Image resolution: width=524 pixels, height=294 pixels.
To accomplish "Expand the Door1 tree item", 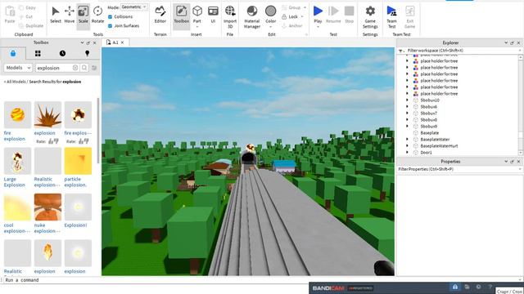I will [x=407, y=153].
